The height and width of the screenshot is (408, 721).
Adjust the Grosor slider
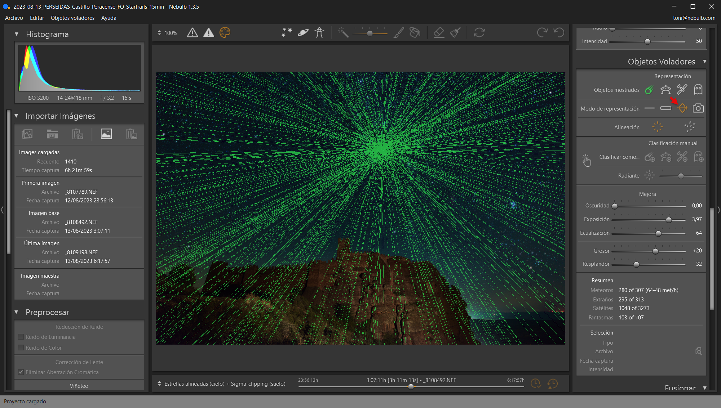click(x=655, y=251)
